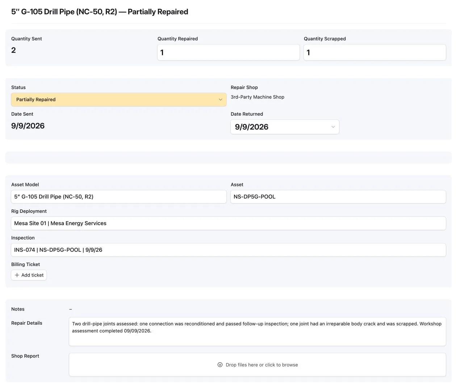The width and height of the screenshot is (456, 388).
Task: Click the 'Shop Report' label
Action: pyautogui.click(x=25, y=356)
